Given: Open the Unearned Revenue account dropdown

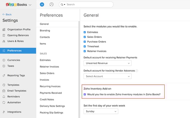Looking at the screenshot, I should click(107, 63).
